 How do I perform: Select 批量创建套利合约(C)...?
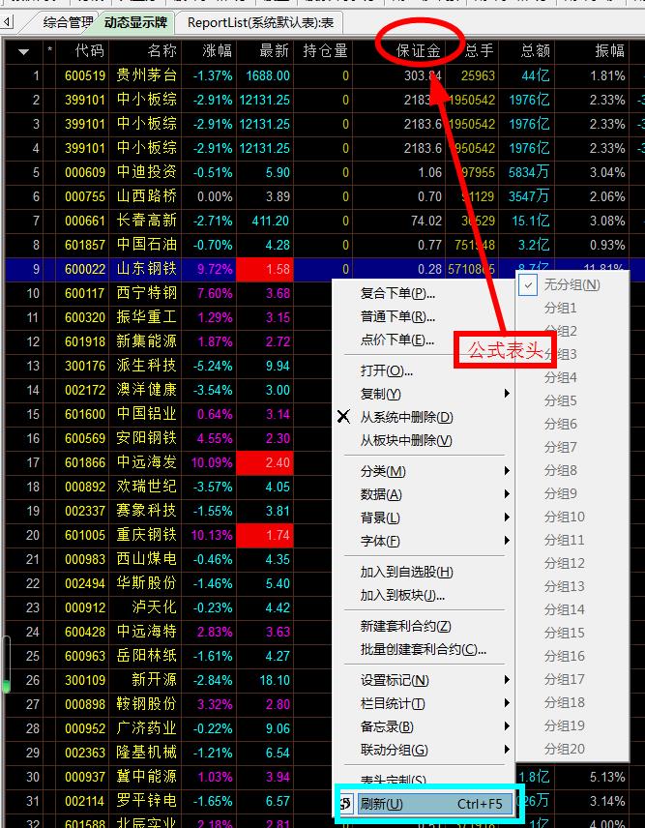[x=424, y=649]
